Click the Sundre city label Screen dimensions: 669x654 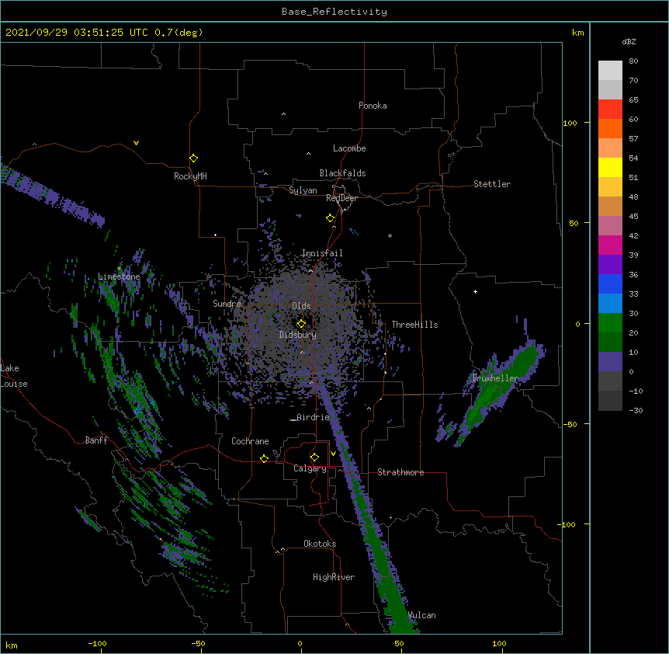(227, 304)
